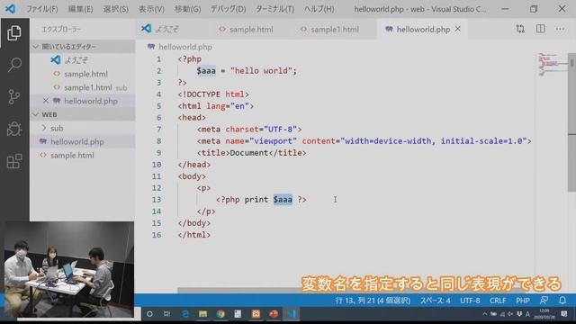Close the helloworld.php editor tab

(458, 29)
